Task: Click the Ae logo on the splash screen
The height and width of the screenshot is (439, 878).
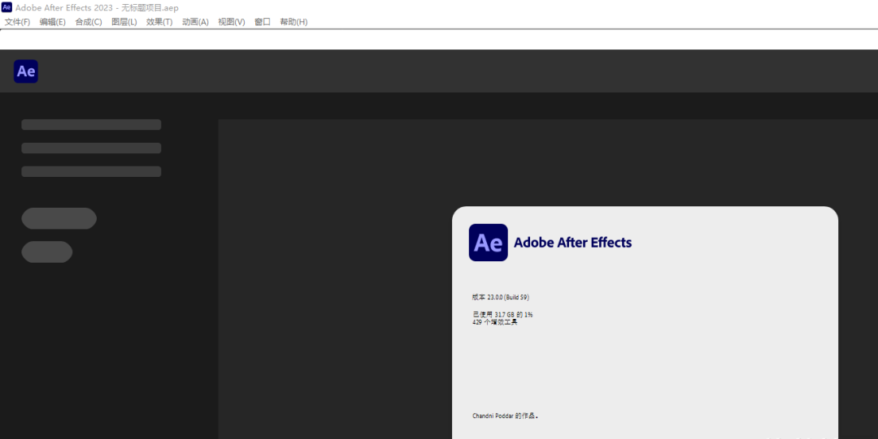Action: (488, 243)
